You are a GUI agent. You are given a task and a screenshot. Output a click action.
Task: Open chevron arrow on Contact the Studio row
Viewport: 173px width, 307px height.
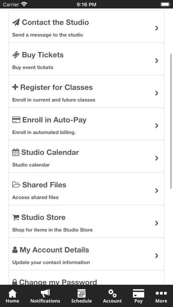pyautogui.click(x=157, y=28)
